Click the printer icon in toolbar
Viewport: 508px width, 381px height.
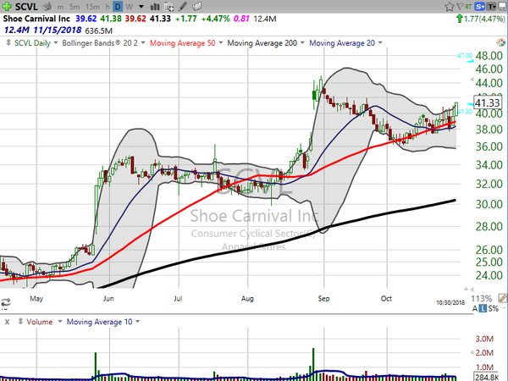(x=47, y=6)
